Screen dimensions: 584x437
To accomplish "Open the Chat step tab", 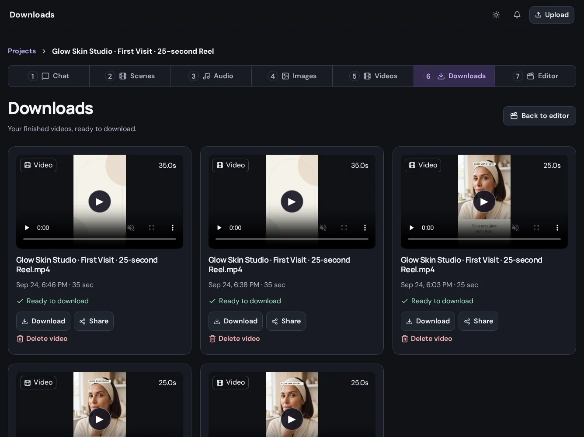I will [x=49, y=76].
